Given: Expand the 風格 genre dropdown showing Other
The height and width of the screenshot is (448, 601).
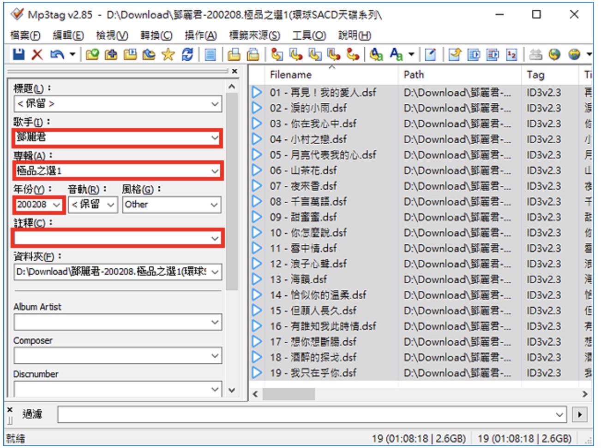Looking at the screenshot, I should tap(214, 204).
